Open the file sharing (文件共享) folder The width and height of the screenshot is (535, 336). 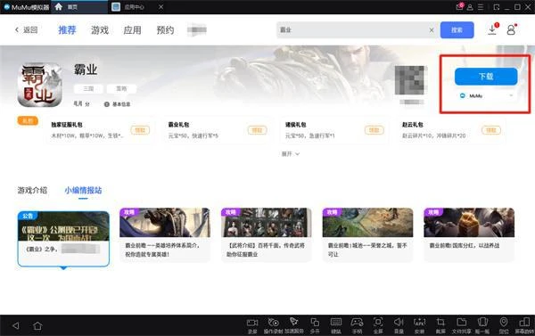pos(461,325)
